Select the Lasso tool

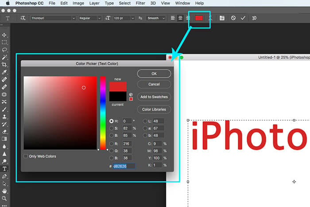[4, 50]
